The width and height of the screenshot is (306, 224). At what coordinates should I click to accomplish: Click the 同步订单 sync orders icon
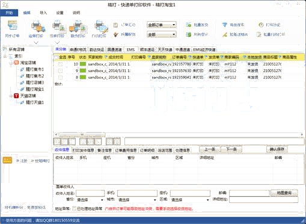pyautogui.click(x=13, y=25)
